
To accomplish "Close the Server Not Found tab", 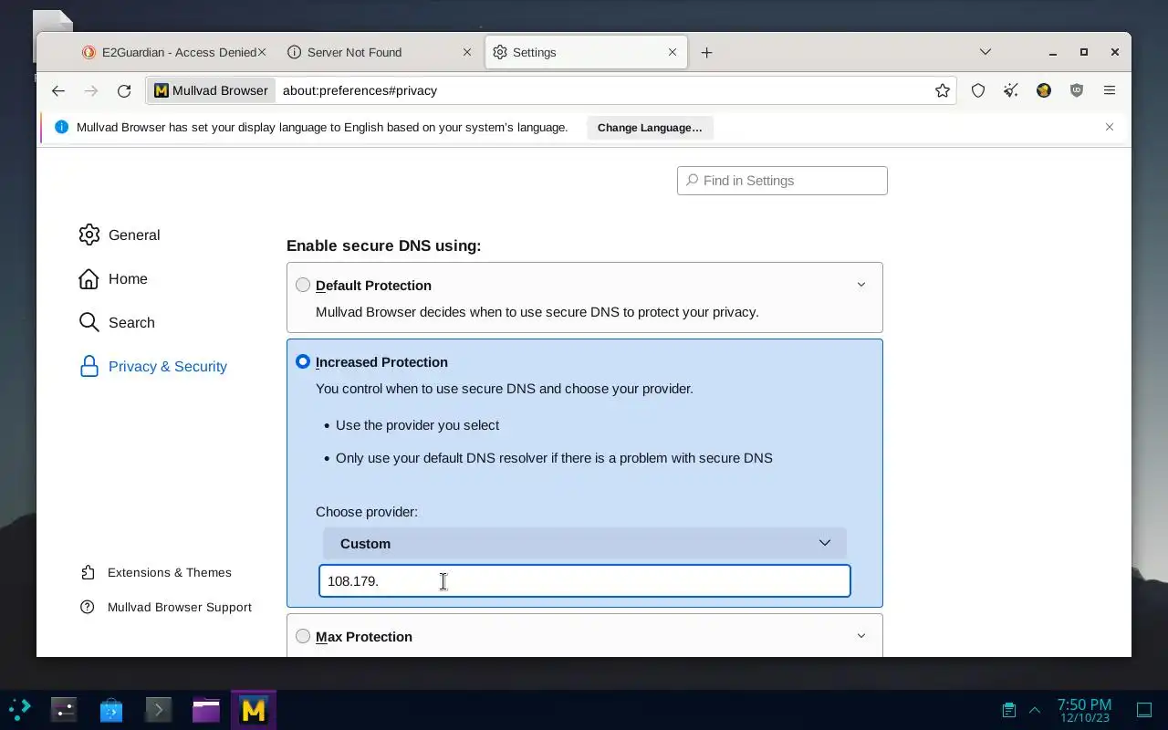I will [467, 52].
